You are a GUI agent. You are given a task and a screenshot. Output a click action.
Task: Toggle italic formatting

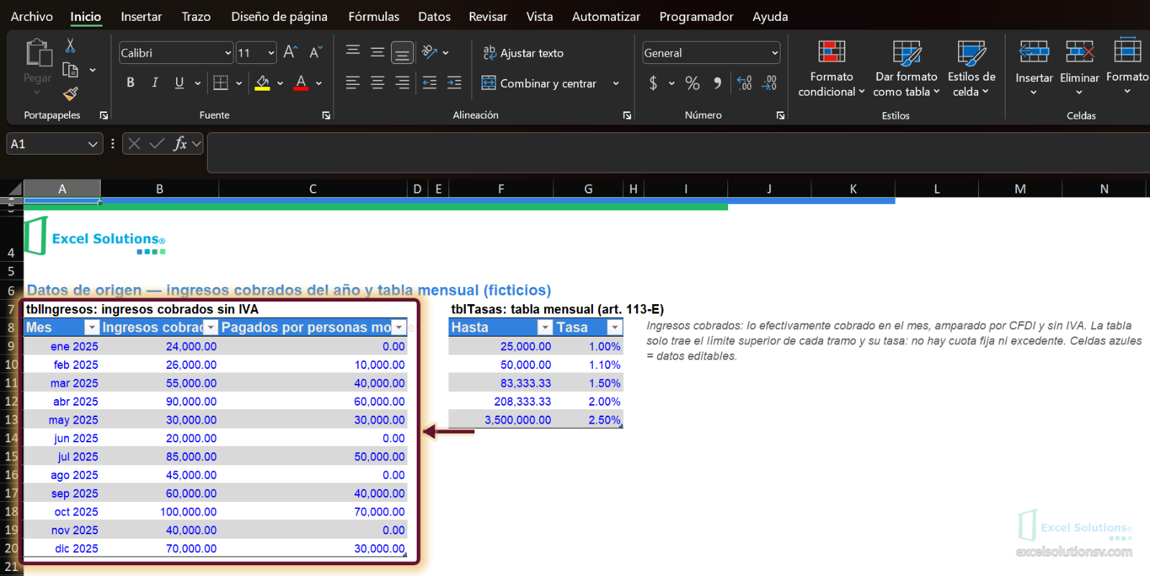point(155,83)
